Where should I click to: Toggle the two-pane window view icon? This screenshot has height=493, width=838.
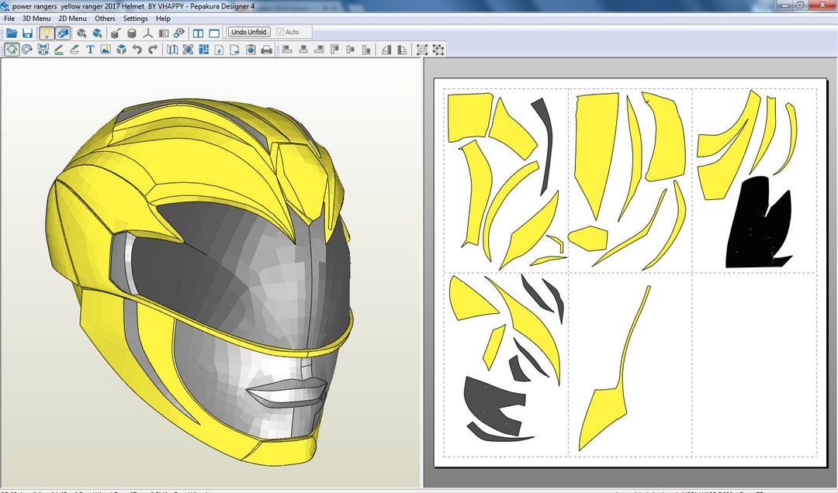(200, 33)
